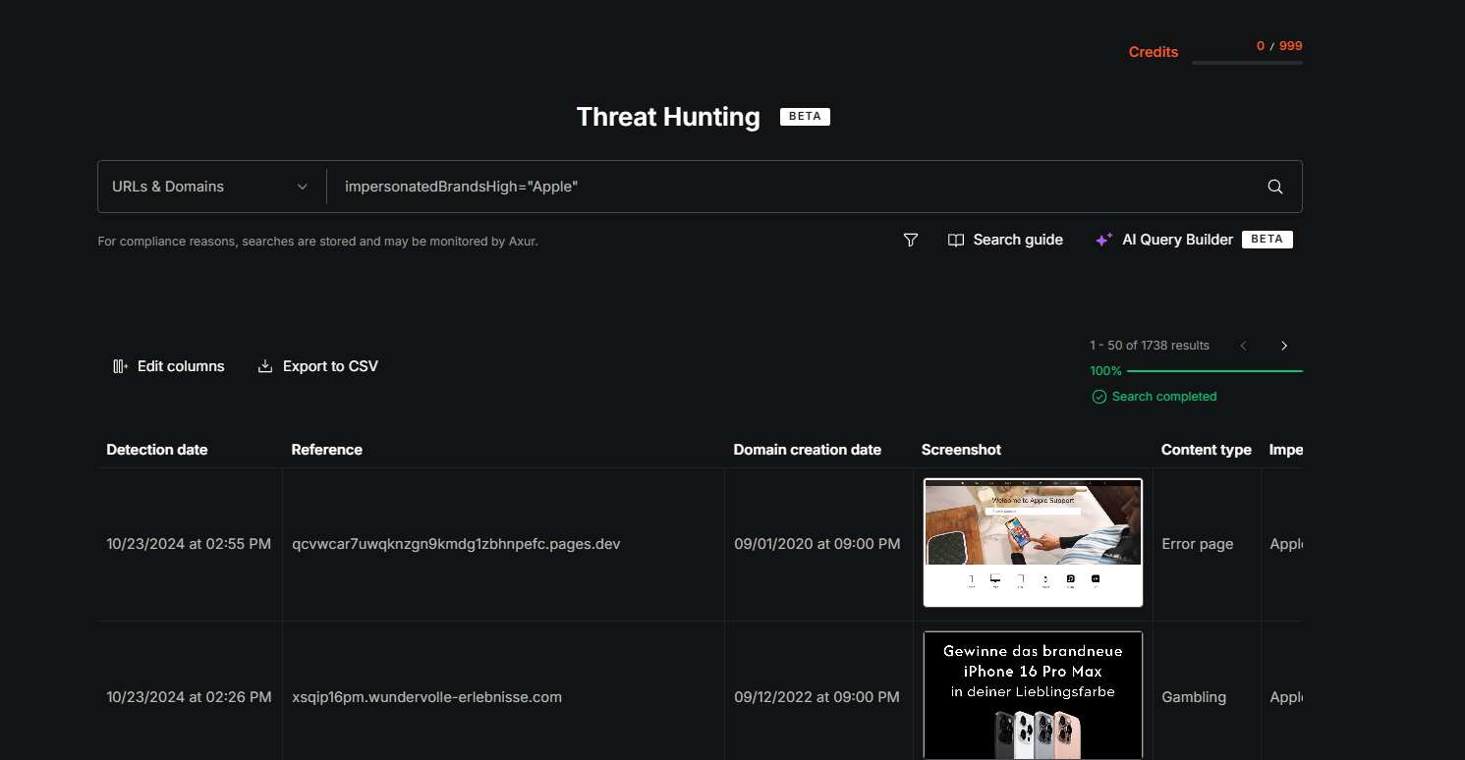Click the Screenshot column header
1465x760 pixels.
[x=961, y=450]
